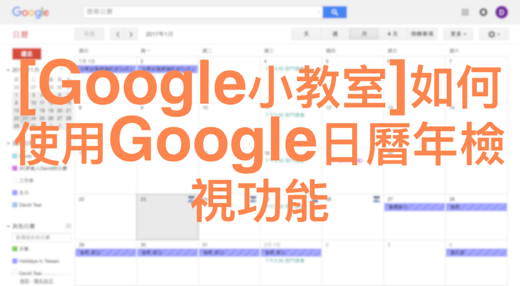Click the day number 22 cell

106,217
